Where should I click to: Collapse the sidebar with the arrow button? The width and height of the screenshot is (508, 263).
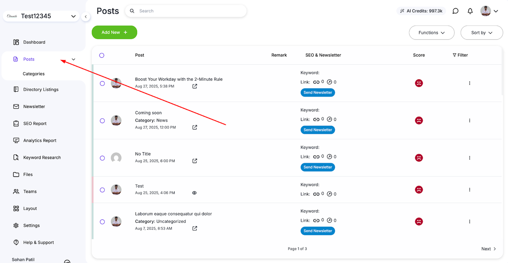(86, 17)
